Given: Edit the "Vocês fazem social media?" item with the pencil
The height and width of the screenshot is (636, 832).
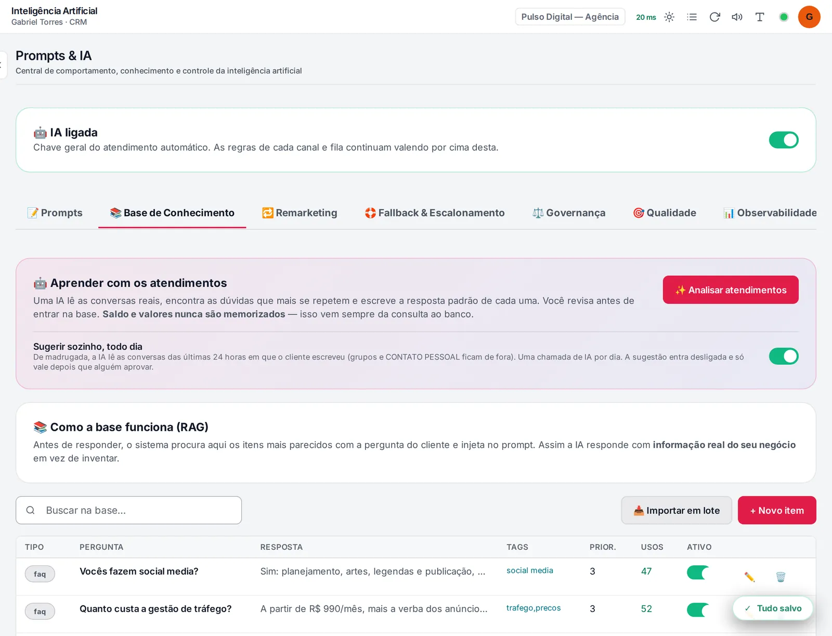Looking at the screenshot, I should [x=749, y=577].
